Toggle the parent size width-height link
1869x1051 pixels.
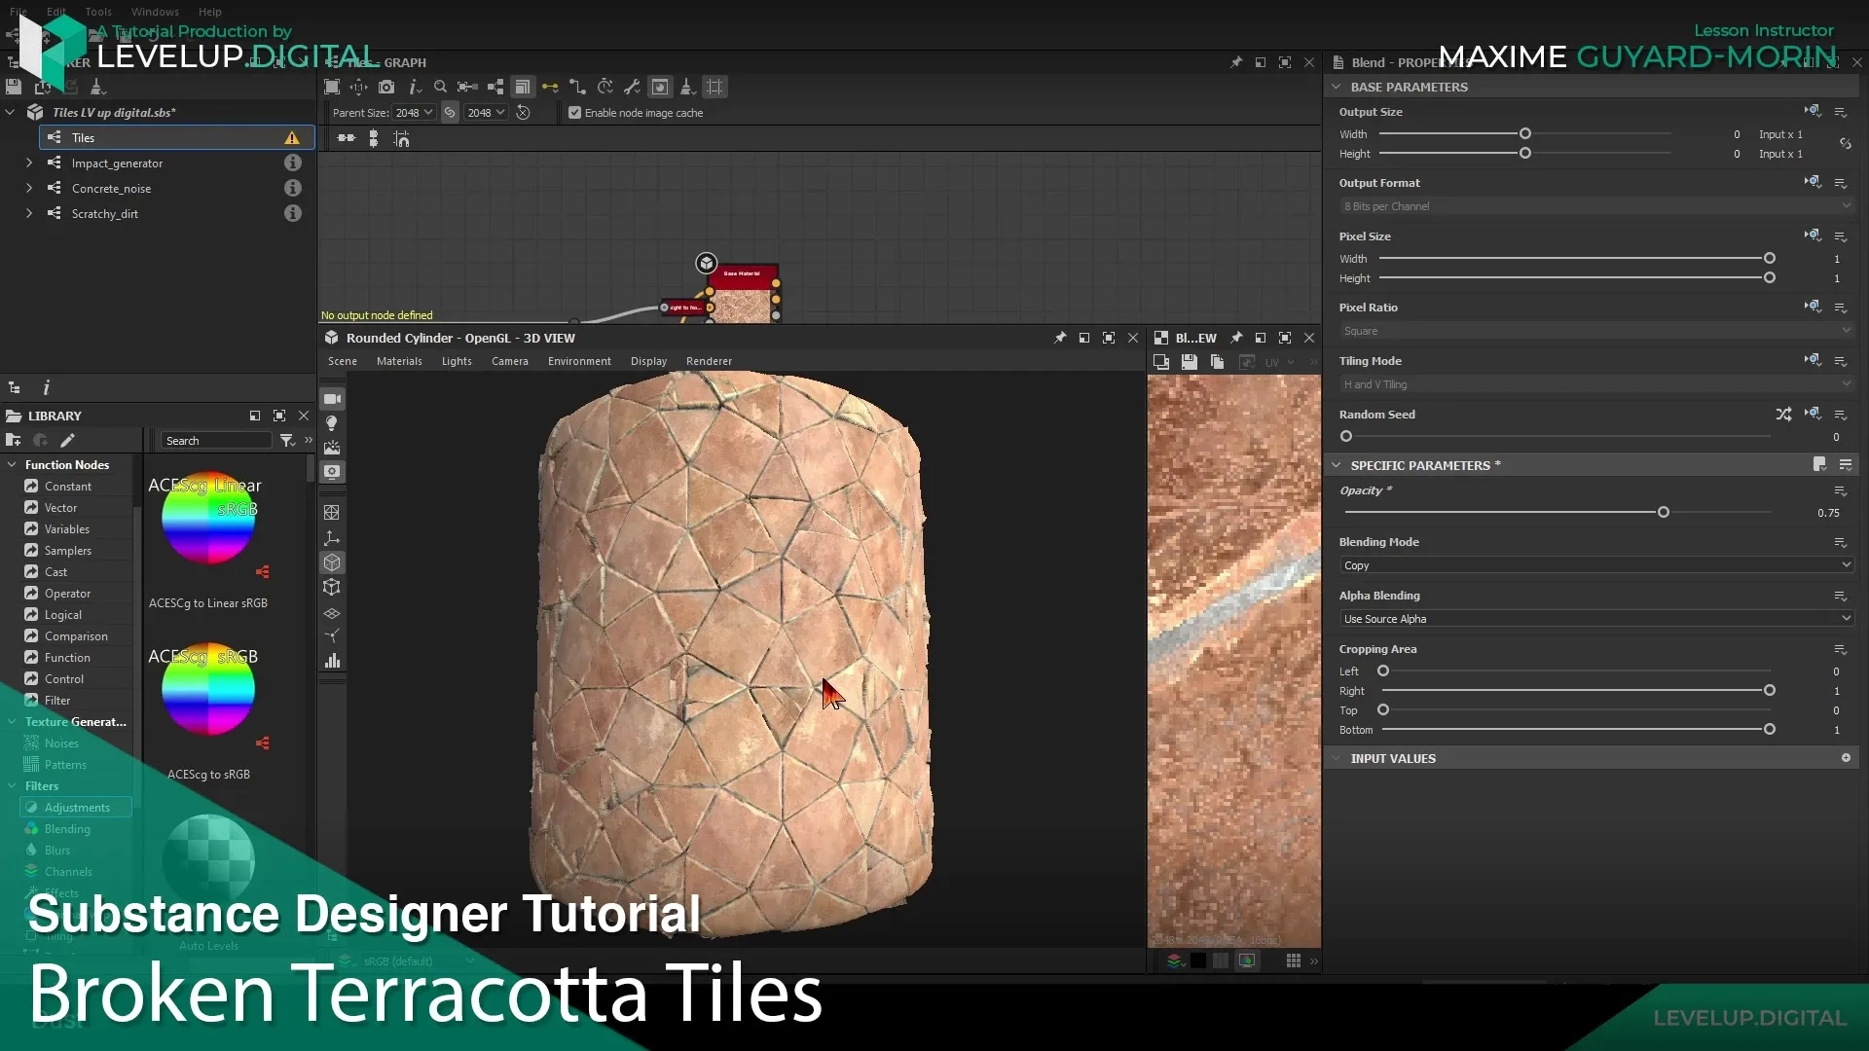[450, 113]
